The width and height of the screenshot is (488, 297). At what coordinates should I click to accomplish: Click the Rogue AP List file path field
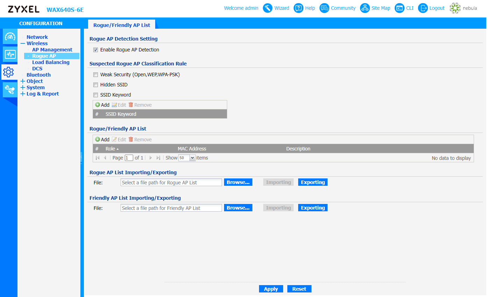point(171,182)
